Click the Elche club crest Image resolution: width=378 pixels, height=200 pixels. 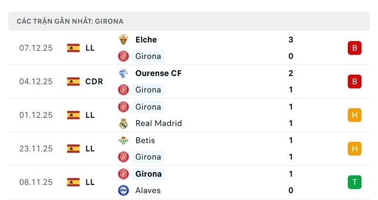point(123,40)
